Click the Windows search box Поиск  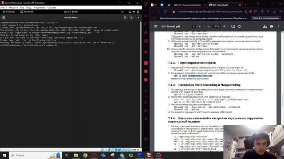click(35, 155)
